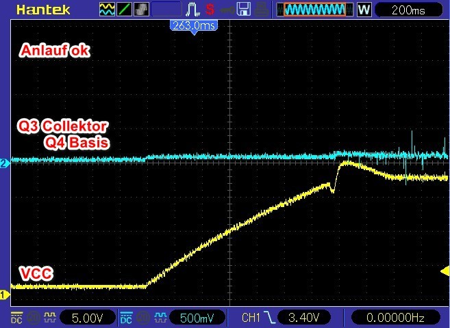Viewport: 450px width, 328px height.
Task: Click the pulse waveform icon in toolbar
Action: point(192,10)
